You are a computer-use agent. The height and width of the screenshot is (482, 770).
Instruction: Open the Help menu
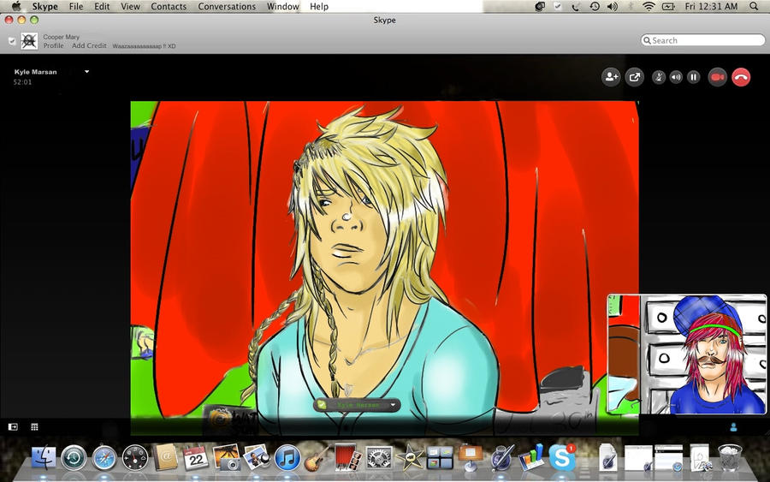tap(319, 6)
